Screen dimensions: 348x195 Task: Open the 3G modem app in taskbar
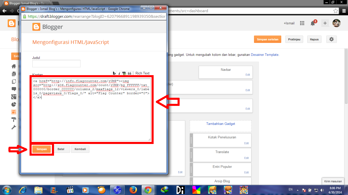point(117,190)
